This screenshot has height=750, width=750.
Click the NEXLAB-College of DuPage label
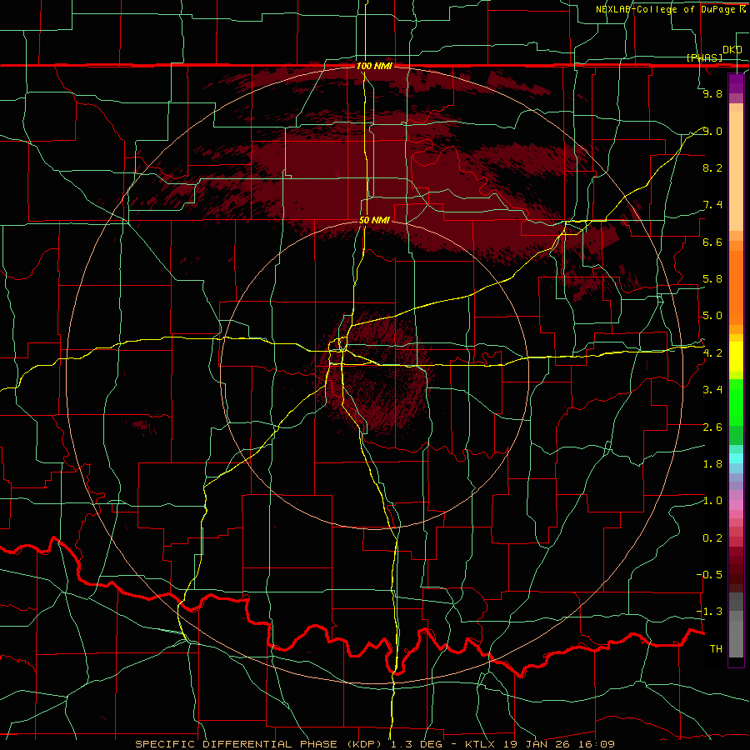coord(665,9)
